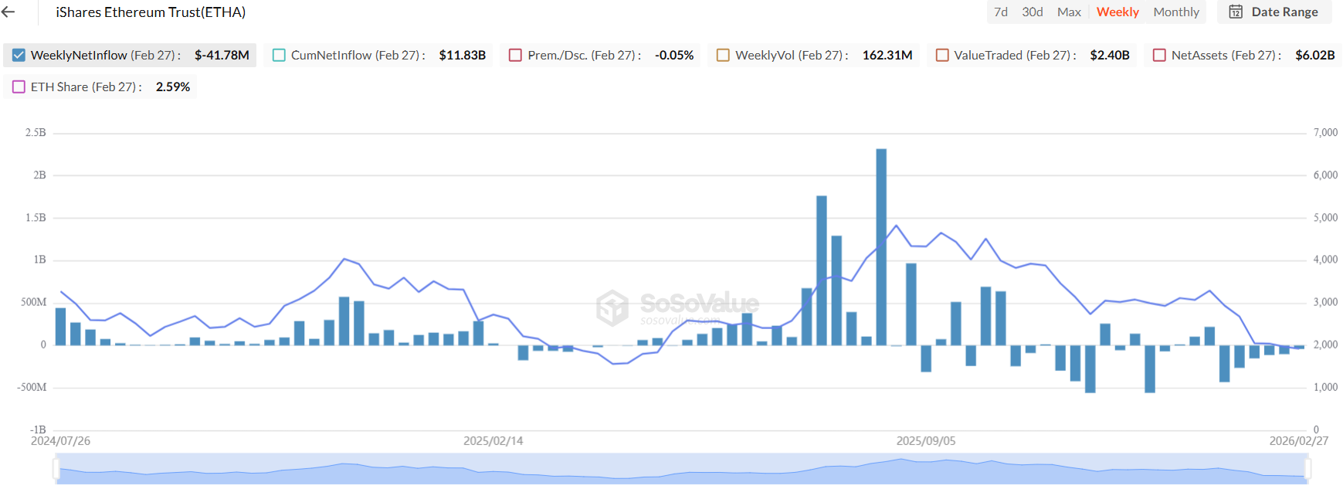Enable the ETH Share checkbox
This screenshot has height=496, width=1343.
(x=19, y=87)
